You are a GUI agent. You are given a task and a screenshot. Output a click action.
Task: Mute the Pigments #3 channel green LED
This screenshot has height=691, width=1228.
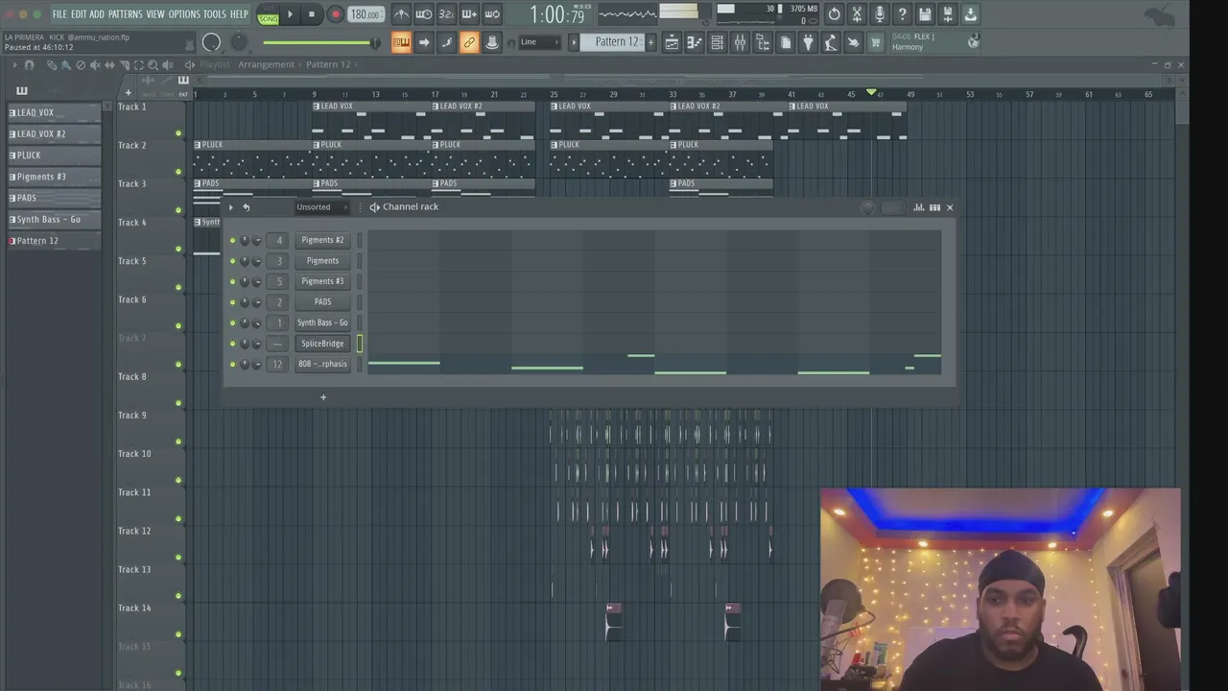pos(232,281)
